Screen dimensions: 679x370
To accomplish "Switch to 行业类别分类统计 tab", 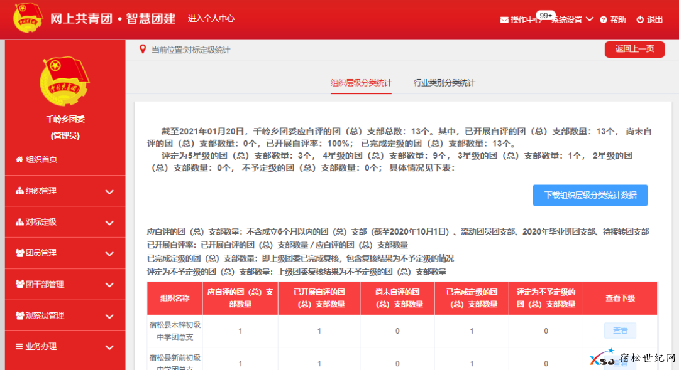I will [444, 83].
